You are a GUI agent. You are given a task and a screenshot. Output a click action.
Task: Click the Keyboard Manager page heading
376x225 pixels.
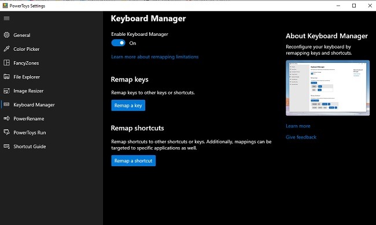pos(148,18)
